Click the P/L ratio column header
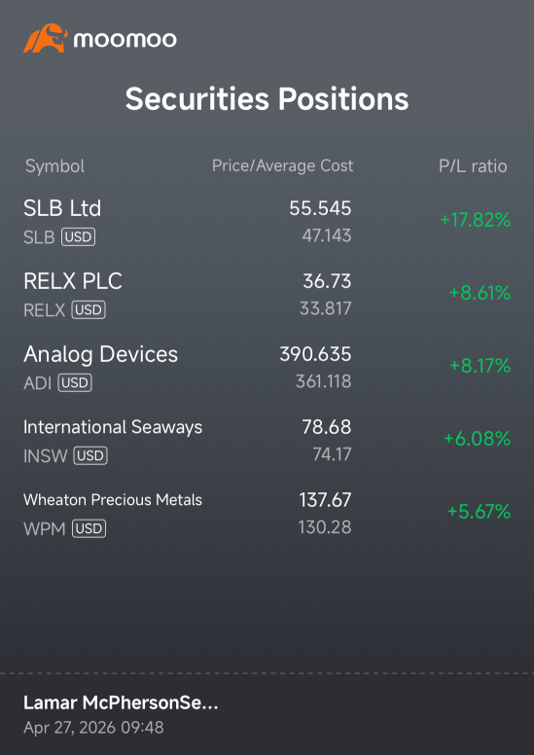Image resolution: width=534 pixels, height=755 pixels. click(x=473, y=166)
